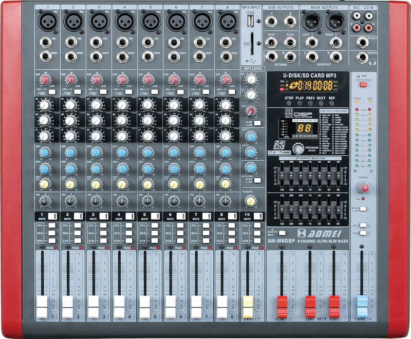
Task: Click the red MP3 VOL knob
Action: point(251,111)
